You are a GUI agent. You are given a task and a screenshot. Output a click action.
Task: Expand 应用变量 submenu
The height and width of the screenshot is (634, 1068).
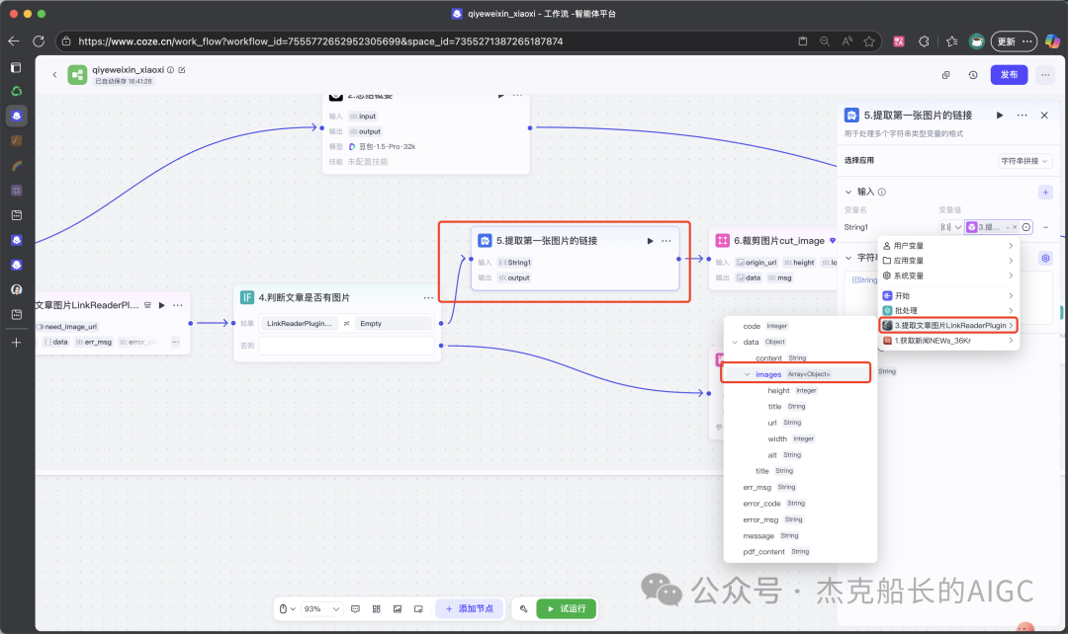coord(948,261)
